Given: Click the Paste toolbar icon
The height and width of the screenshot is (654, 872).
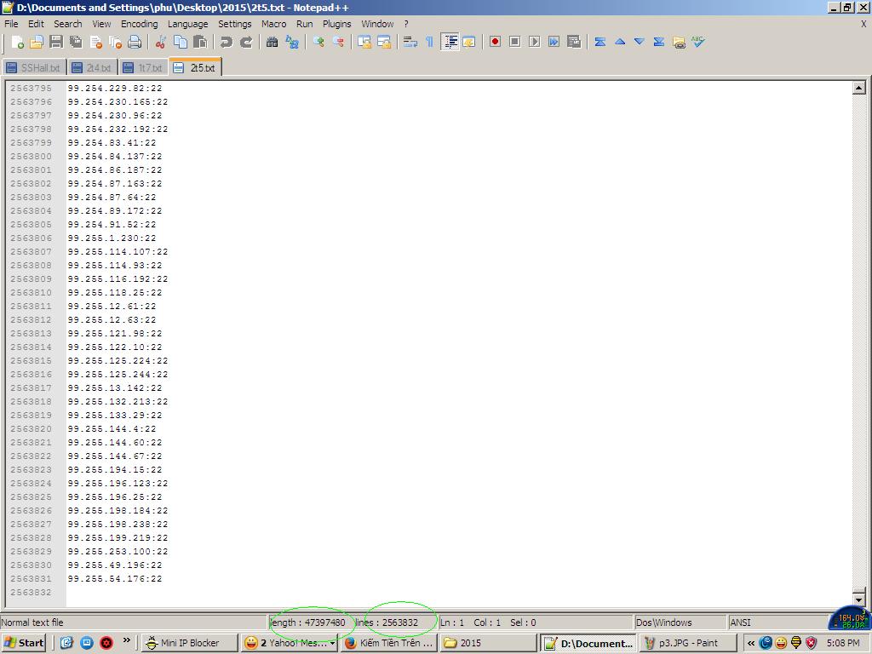Looking at the screenshot, I should pyautogui.click(x=200, y=43).
